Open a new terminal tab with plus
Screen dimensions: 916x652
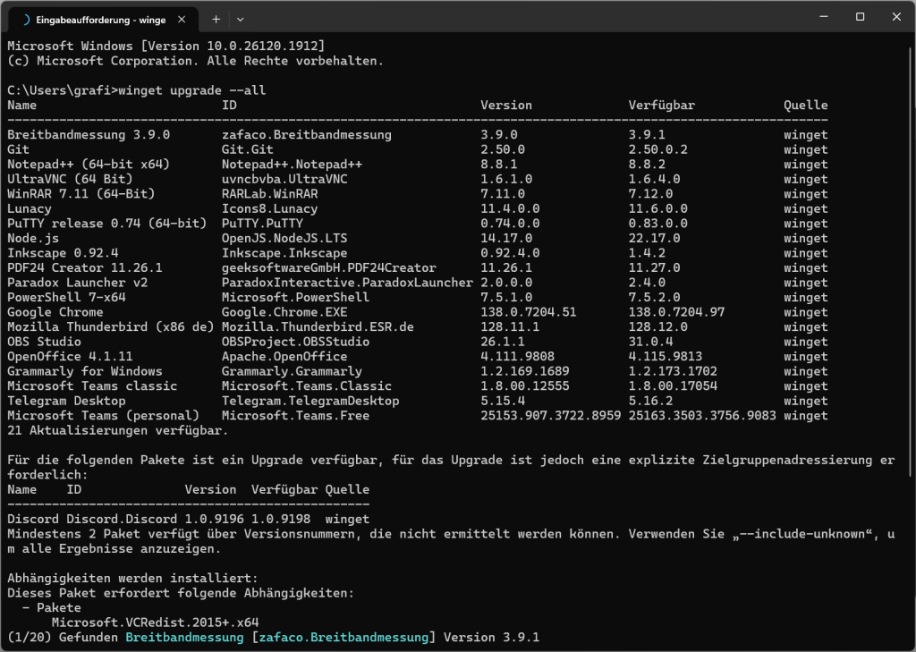[216, 20]
